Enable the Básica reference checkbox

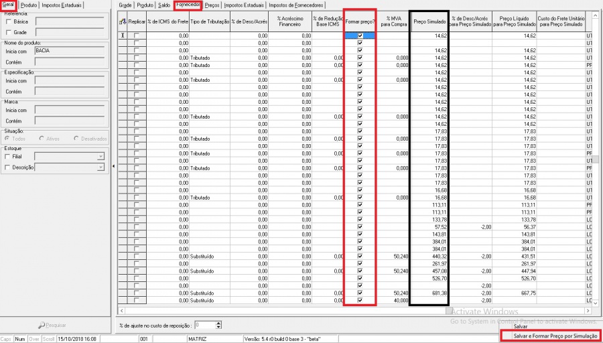pyautogui.click(x=9, y=21)
